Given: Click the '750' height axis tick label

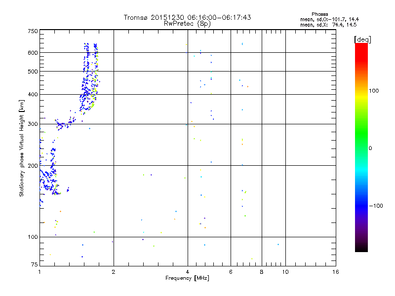Looking at the screenshot, I should coord(33,31).
